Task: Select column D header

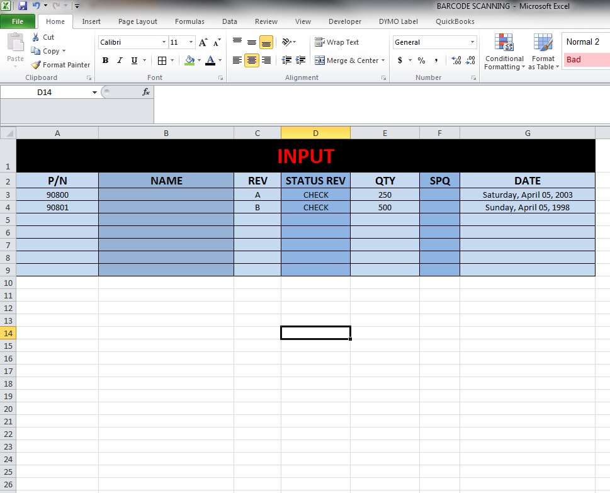Action: point(315,133)
